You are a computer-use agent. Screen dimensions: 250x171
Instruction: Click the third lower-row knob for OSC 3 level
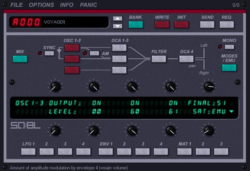click(x=132, y=131)
